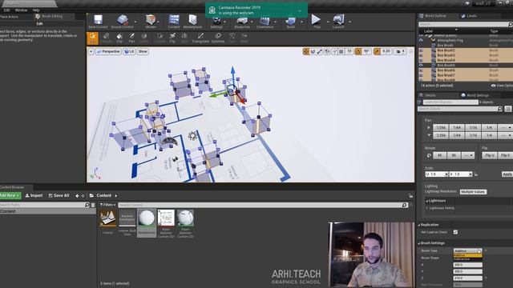Open the camera speed setting
513x288 pixels.
tap(401, 51)
